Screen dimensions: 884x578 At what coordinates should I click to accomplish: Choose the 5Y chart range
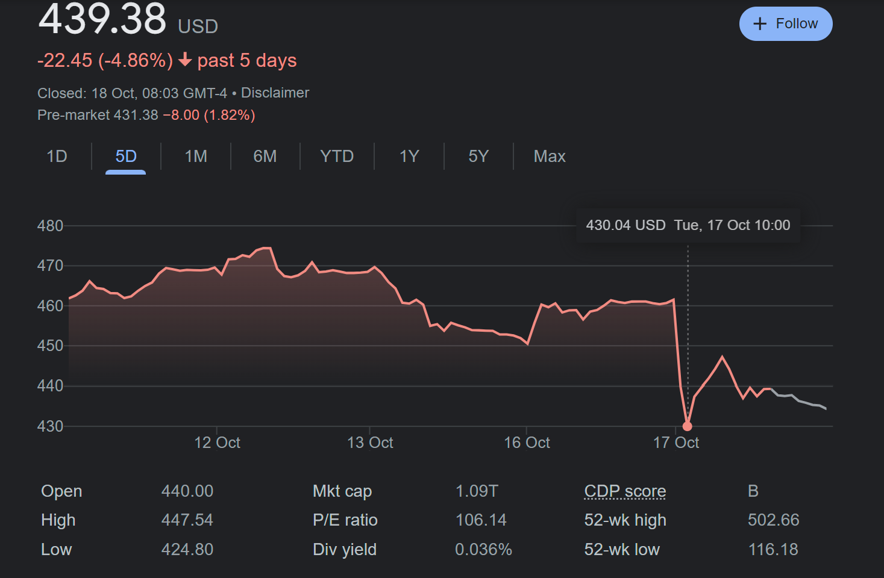click(x=478, y=157)
